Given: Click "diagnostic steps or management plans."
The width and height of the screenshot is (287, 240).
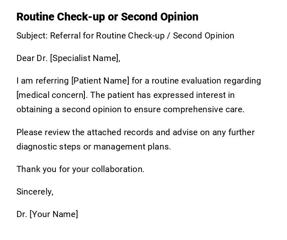Looking at the screenshot, I should point(93,147).
